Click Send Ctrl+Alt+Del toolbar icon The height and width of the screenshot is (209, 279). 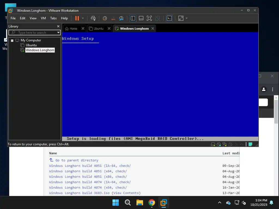[x=93, y=18]
